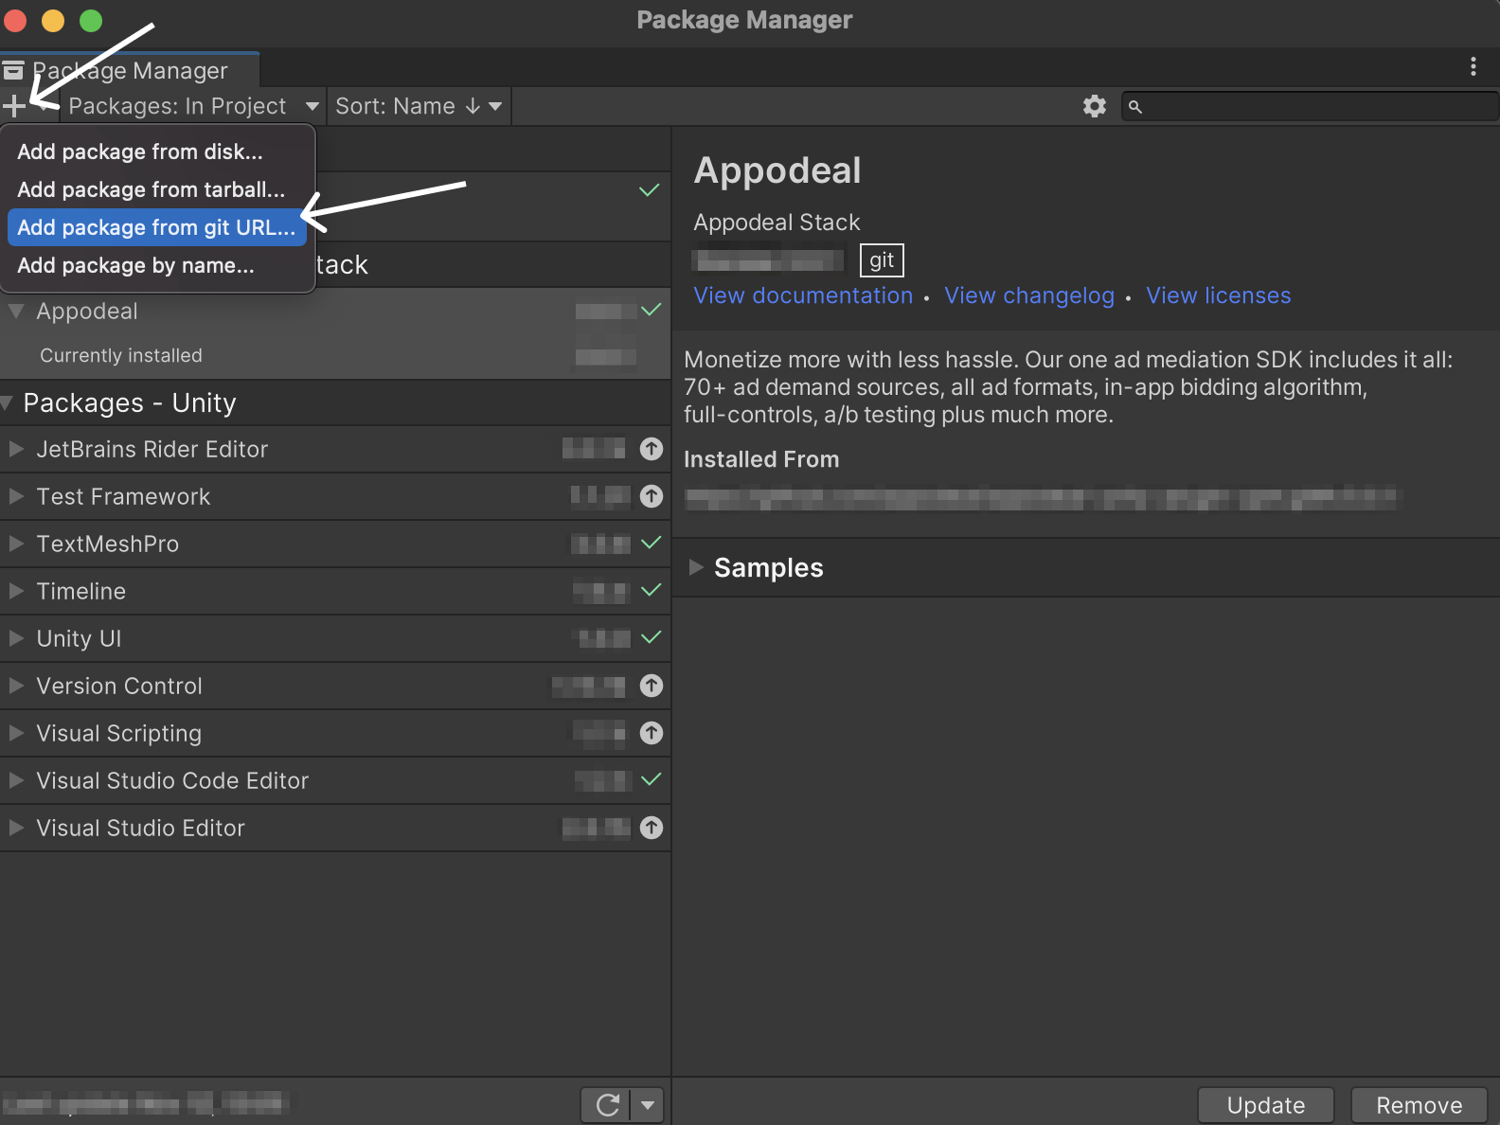Select Add package from git URL
The image size is (1500, 1125).
156,227
